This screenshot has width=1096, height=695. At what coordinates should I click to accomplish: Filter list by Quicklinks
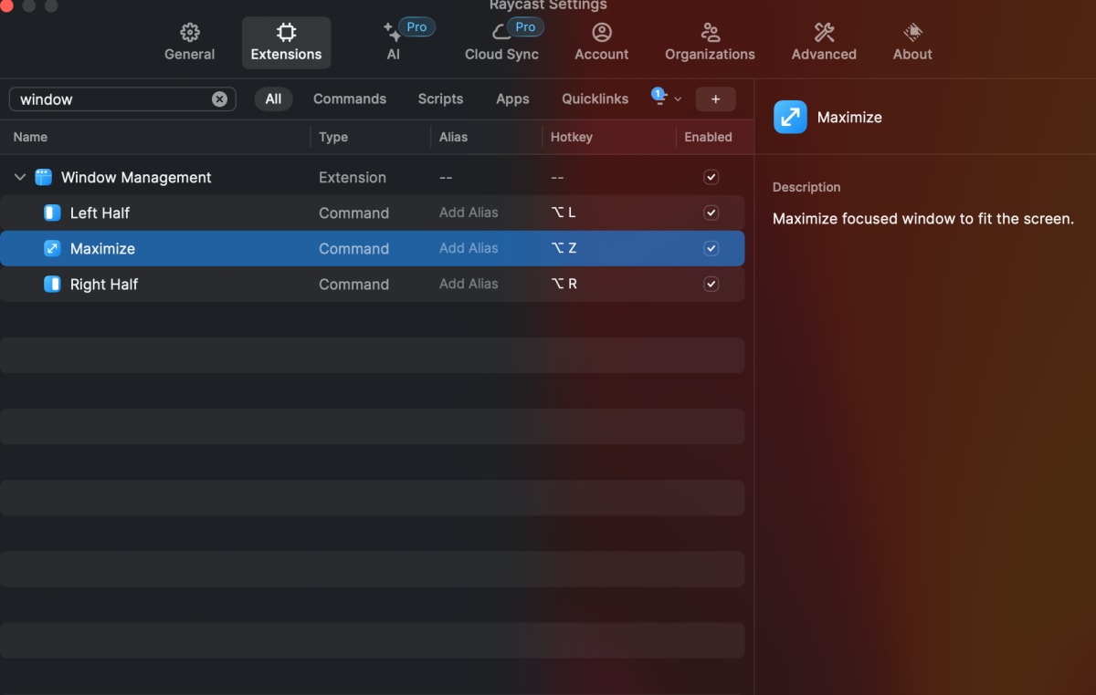(x=595, y=99)
